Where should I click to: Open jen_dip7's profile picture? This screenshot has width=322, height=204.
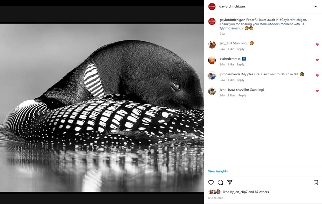point(212,45)
